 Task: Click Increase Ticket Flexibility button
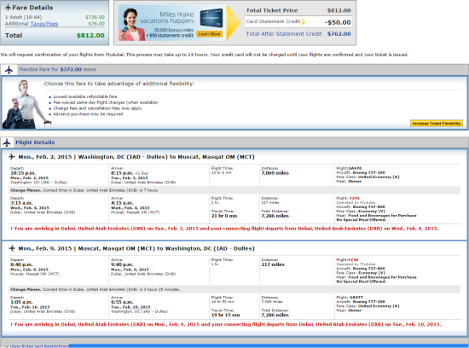pos(437,124)
